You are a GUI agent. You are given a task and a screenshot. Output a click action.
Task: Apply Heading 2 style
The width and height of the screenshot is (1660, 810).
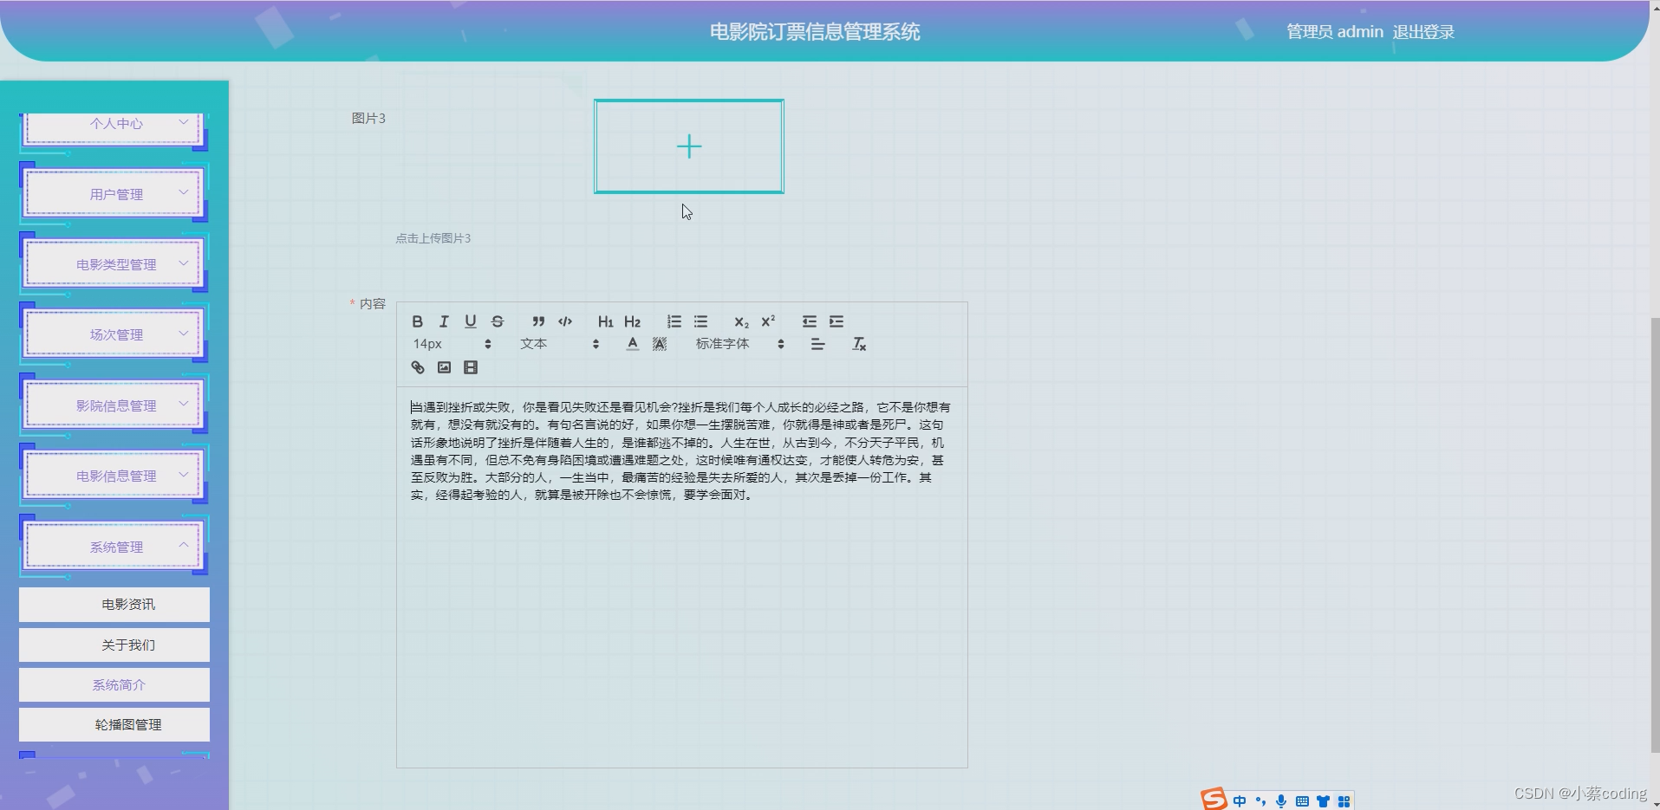(632, 321)
